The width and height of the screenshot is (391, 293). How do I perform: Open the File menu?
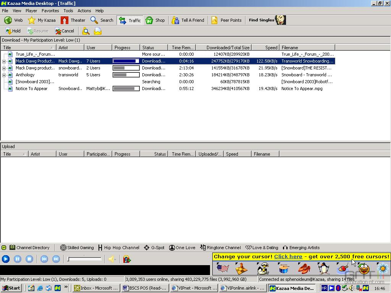[5, 11]
